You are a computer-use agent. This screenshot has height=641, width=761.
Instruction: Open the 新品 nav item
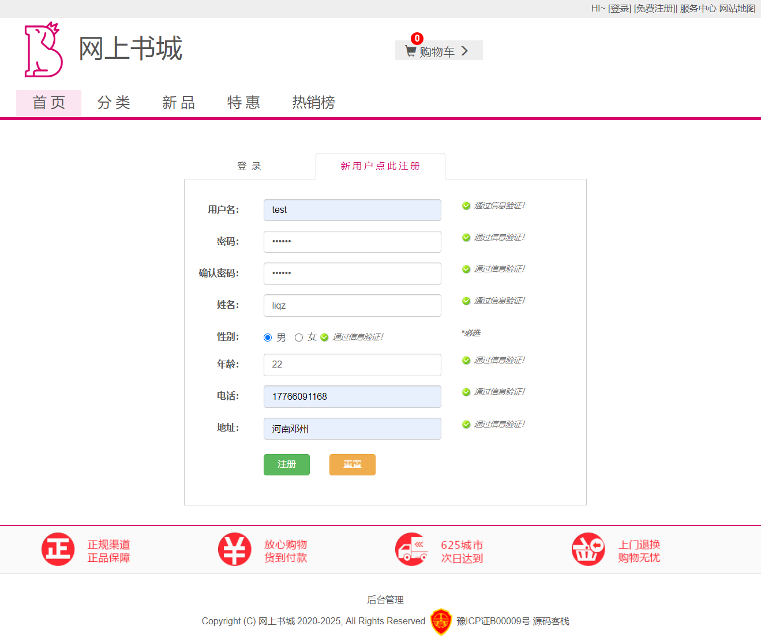coord(178,103)
